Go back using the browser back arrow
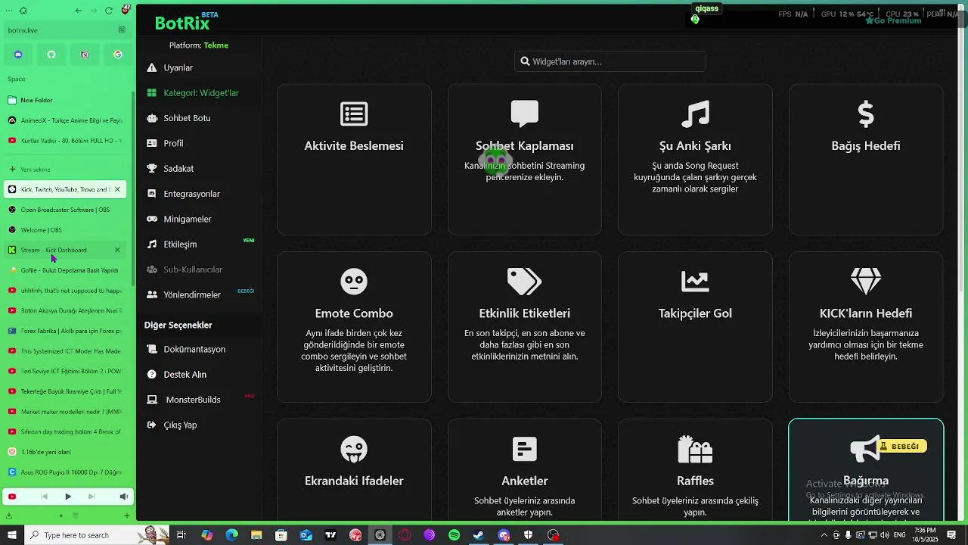This screenshot has height=545, width=968. point(79,11)
